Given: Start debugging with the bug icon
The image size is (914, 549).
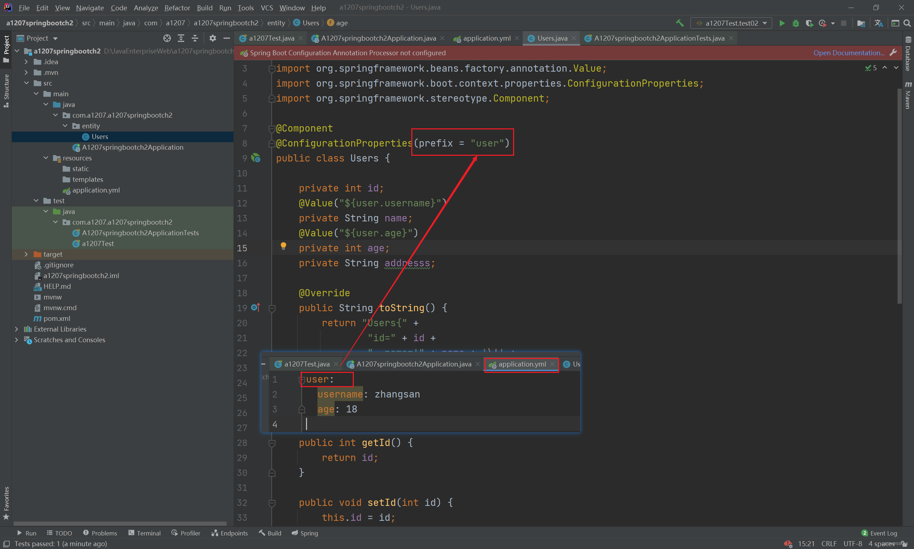Looking at the screenshot, I should [795, 23].
